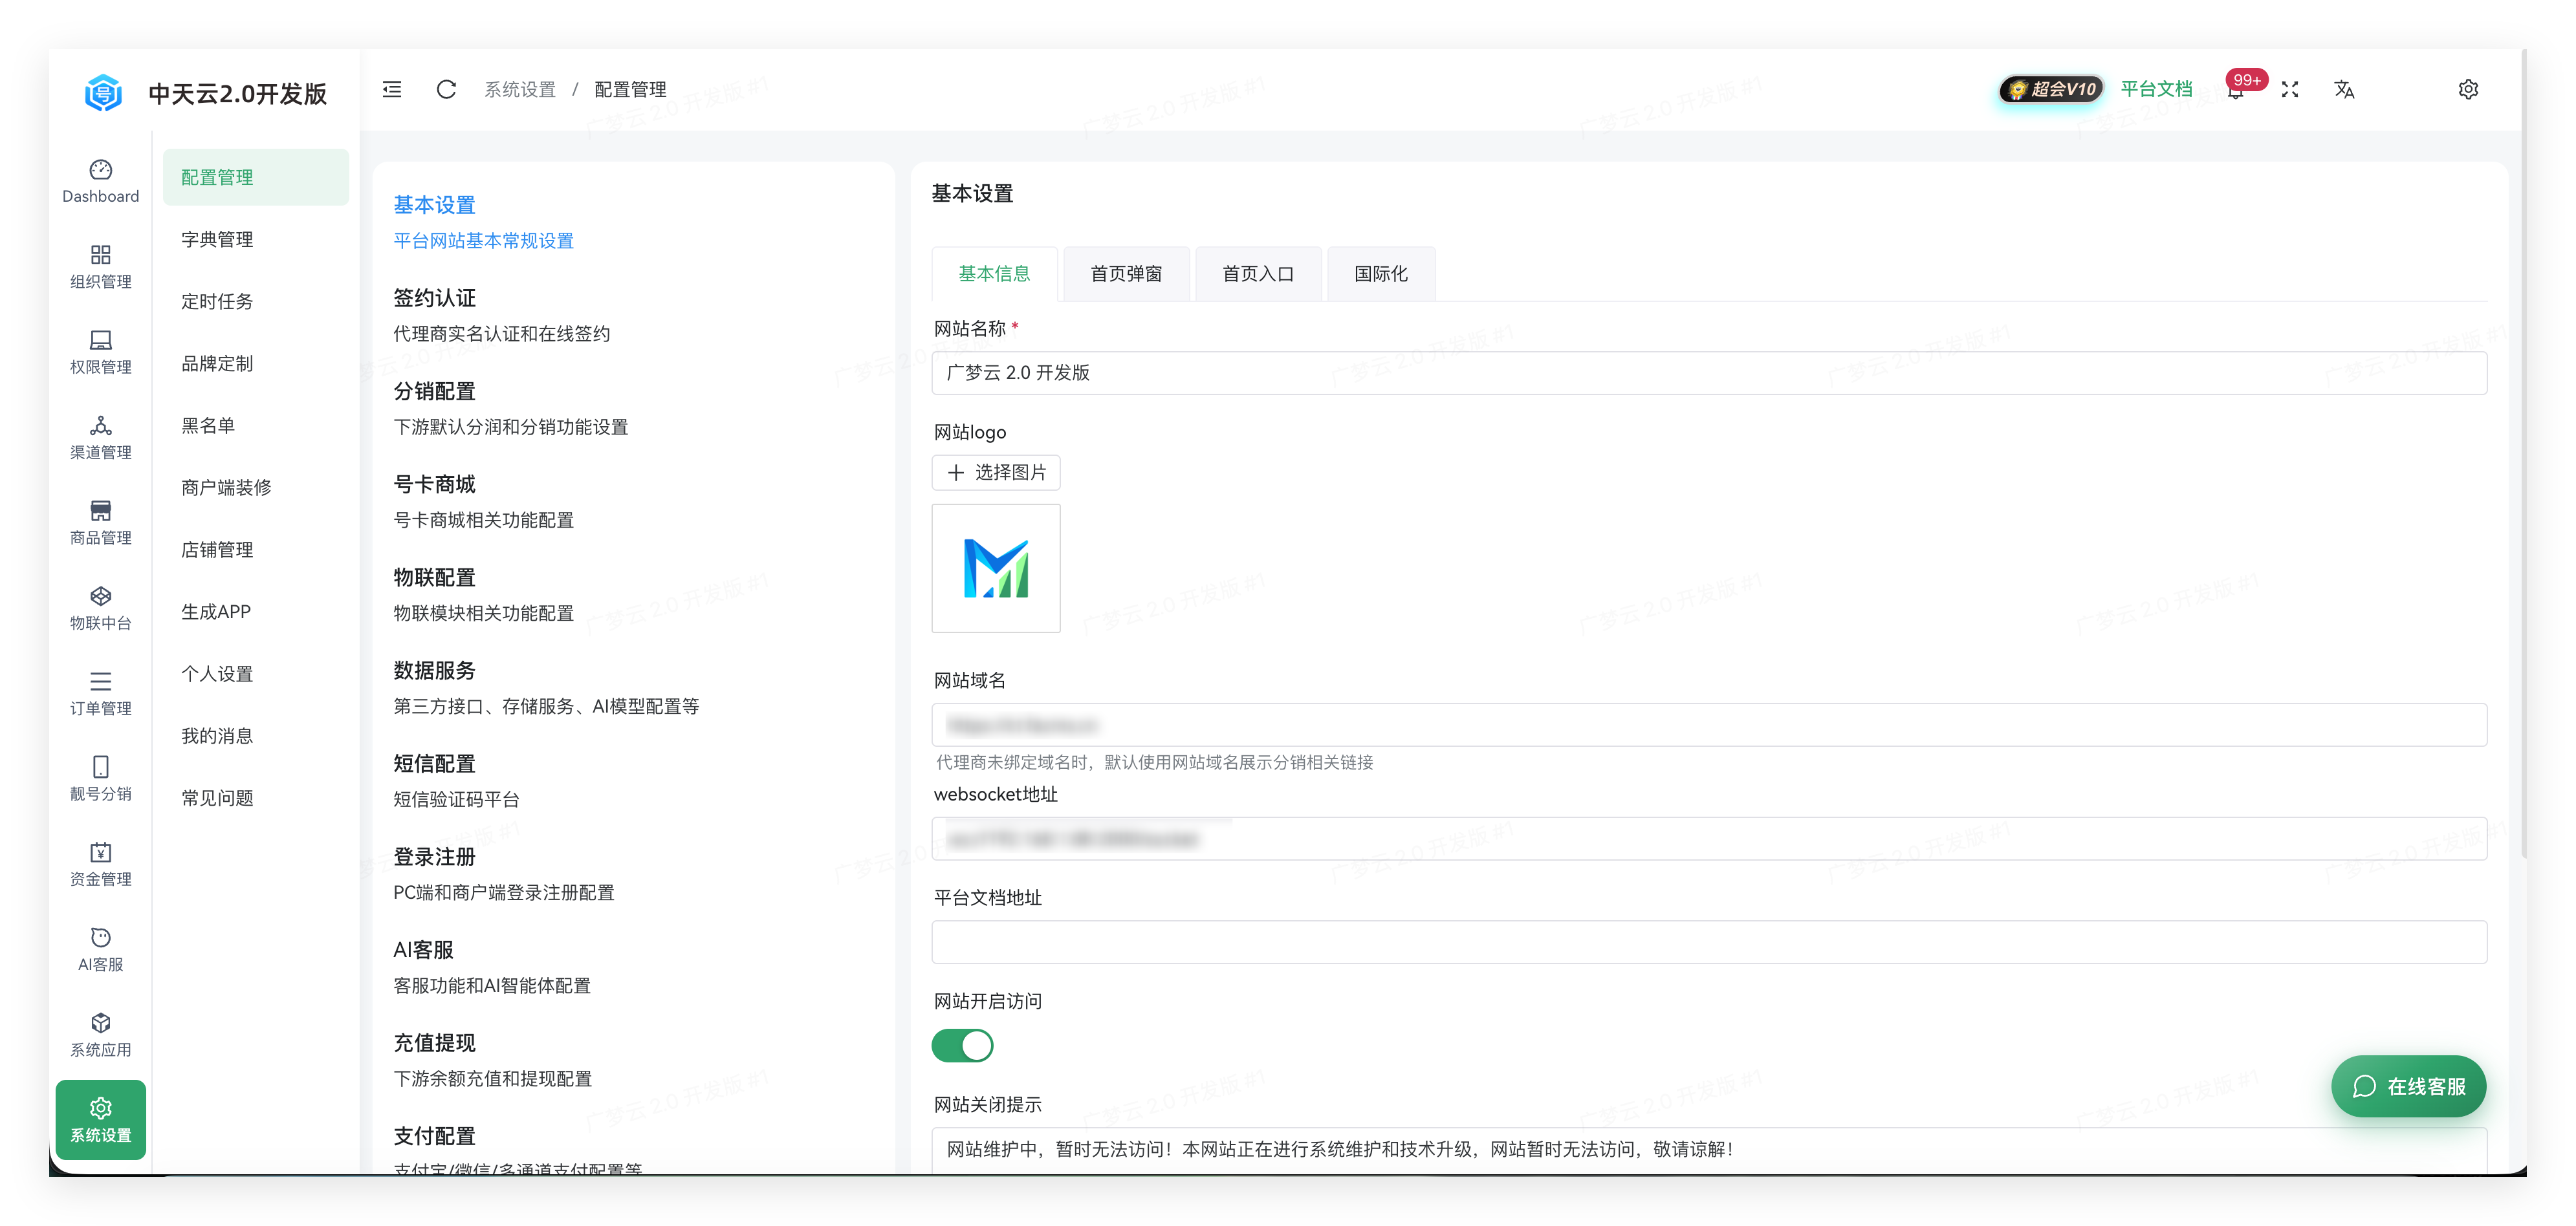
Task: Open 靓号分销 in the sidebar
Action: pos(100,779)
